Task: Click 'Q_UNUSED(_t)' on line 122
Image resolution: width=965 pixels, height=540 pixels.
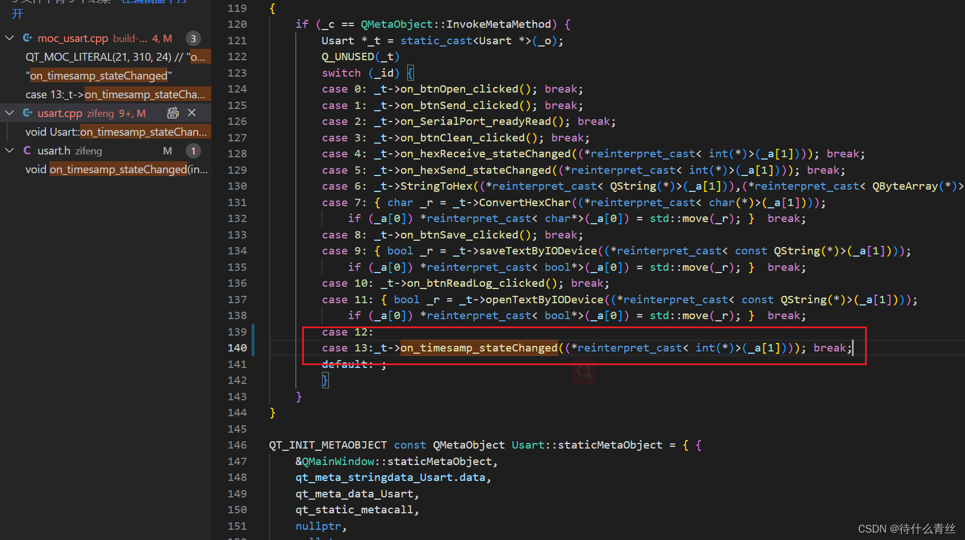Action: point(361,56)
